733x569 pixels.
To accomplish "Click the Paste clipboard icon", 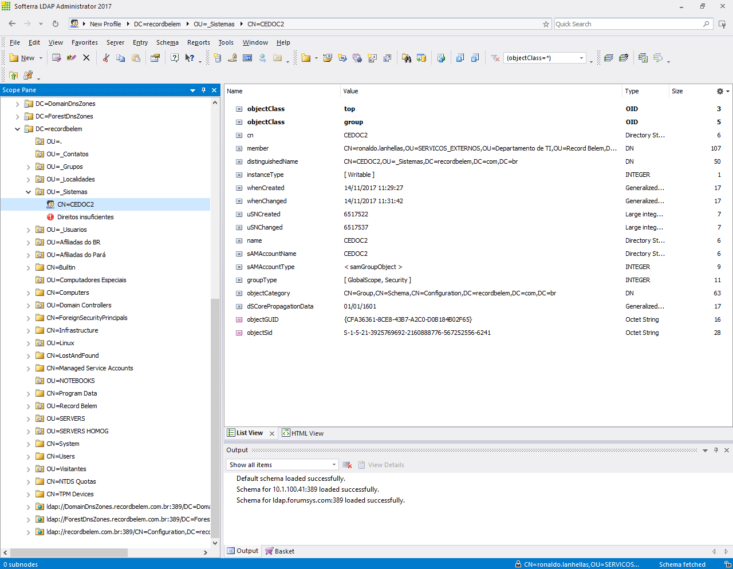I will coord(136,58).
